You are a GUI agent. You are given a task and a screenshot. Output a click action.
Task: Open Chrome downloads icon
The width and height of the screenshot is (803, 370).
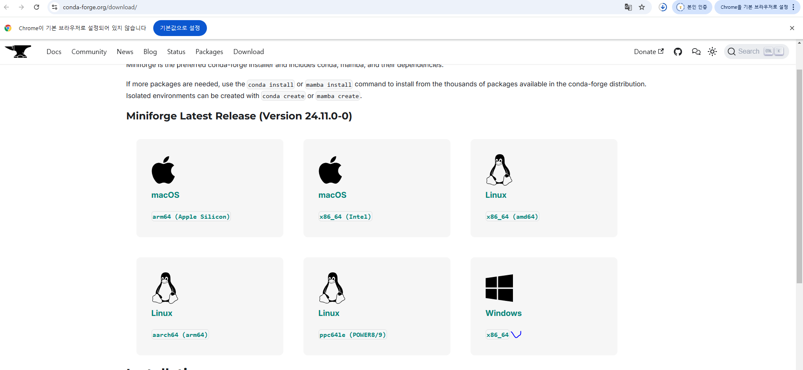click(x=663, y=7)
